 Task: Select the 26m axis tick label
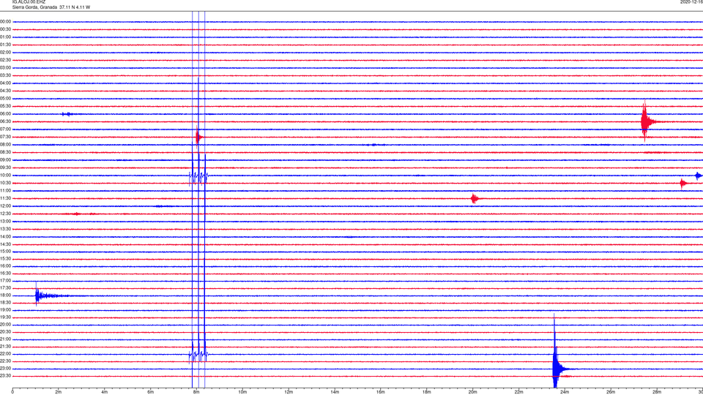click(x=611, y=392)
